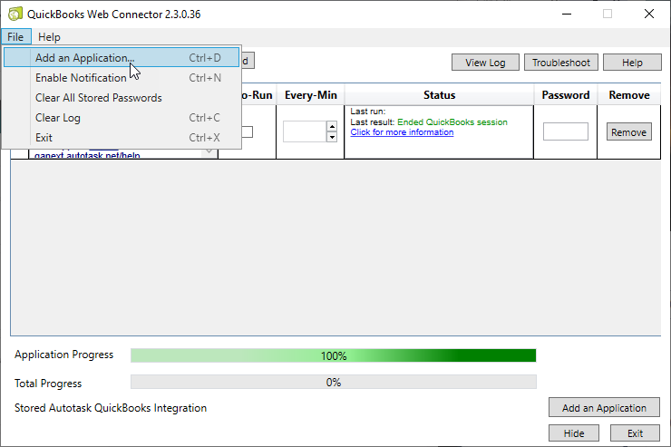Open the File menu
Screen dimensions: 671x447
pyautogui.click(x=15, y=37)
